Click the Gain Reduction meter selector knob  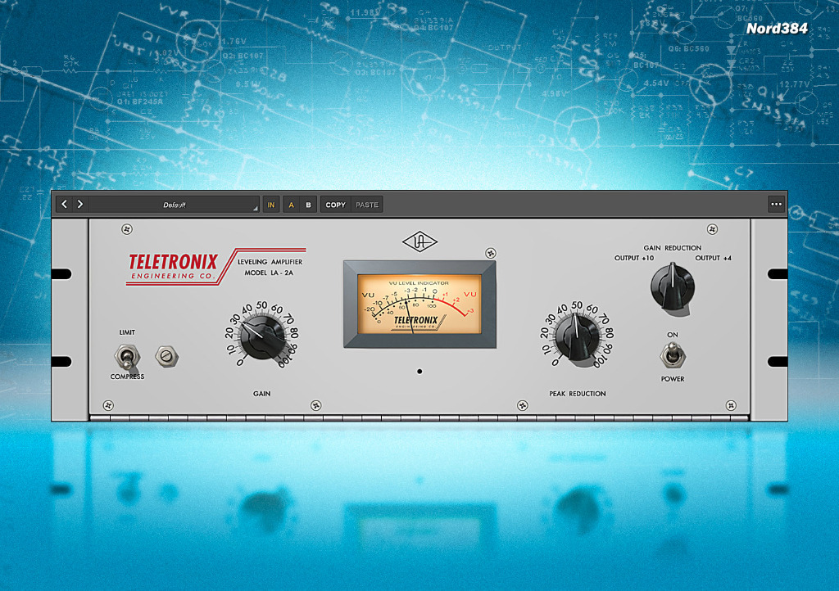[x=673, y=286]
